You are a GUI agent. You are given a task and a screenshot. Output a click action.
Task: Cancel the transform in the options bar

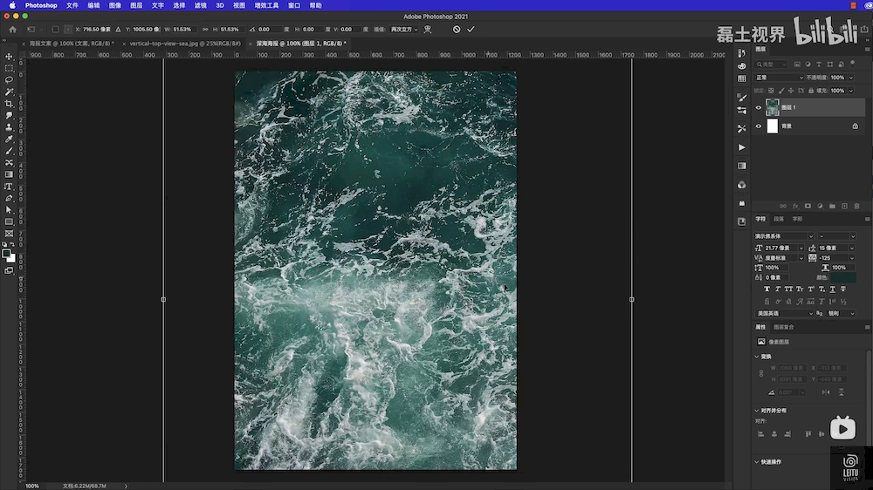click(456, 29)
